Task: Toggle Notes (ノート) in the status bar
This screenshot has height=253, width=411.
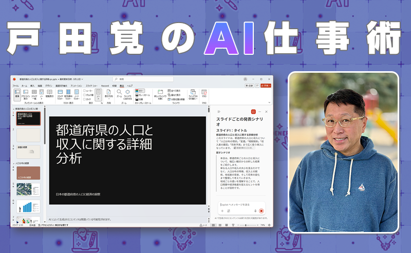Action: [203, 225]
